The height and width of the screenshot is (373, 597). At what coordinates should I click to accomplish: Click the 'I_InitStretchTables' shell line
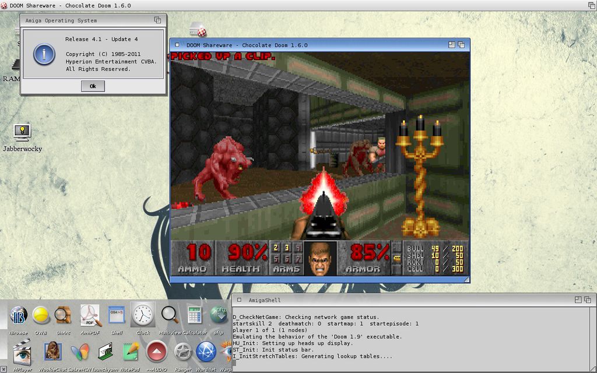312,357
